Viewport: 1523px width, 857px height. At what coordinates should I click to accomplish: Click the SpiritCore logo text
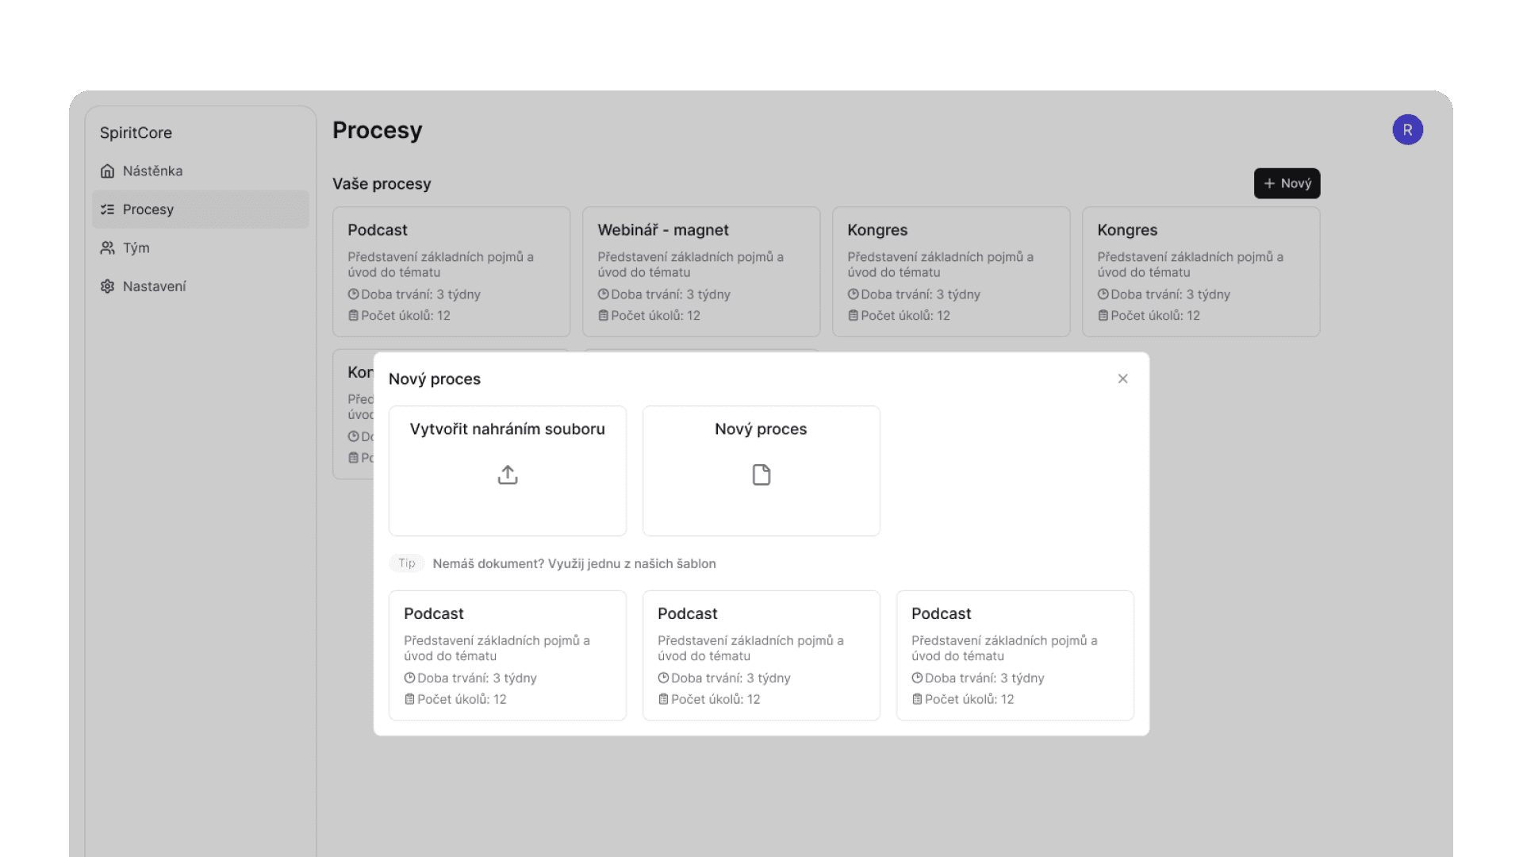click(x=136, y=133)
